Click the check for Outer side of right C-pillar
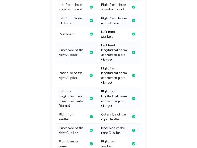 (x=91, y=130)
